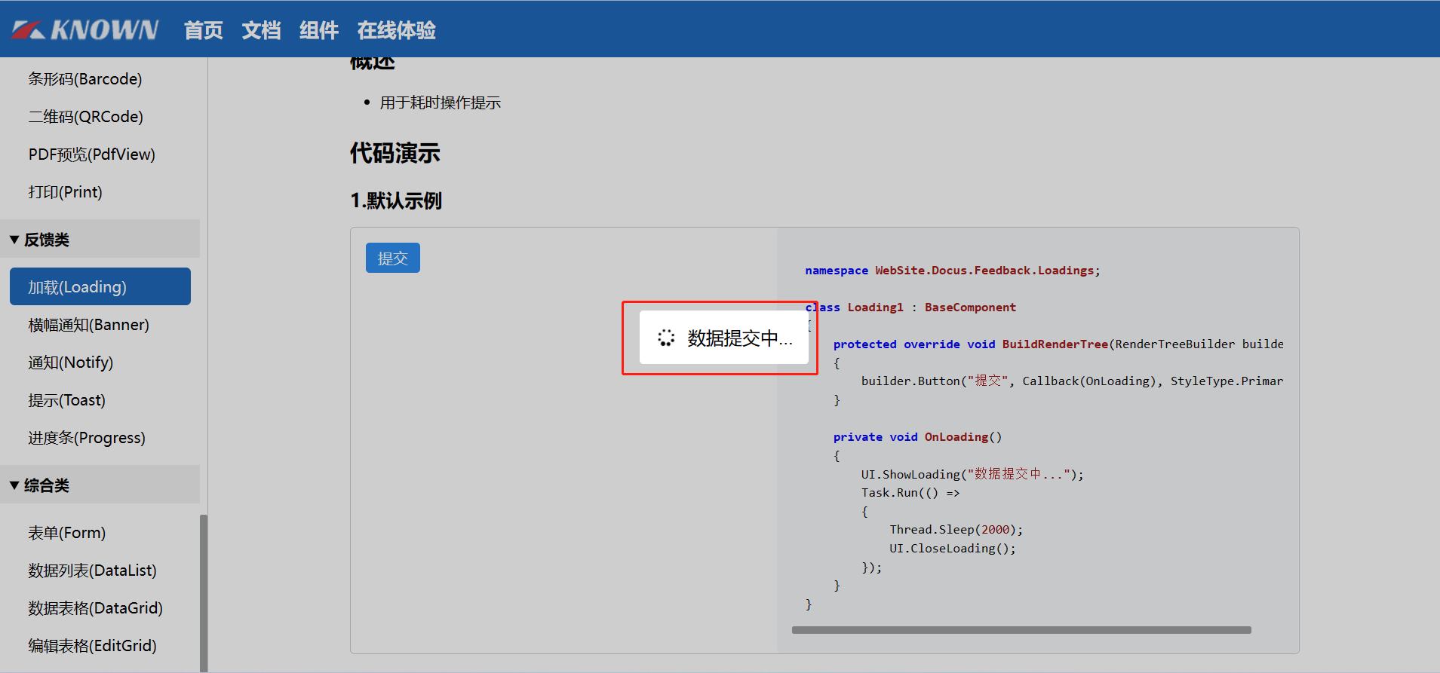Collapse the 综合类 section

[x=100, y=485]
